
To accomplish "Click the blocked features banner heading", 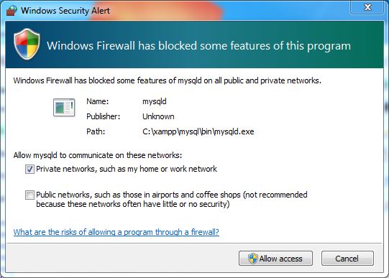I will pos(199,46).
